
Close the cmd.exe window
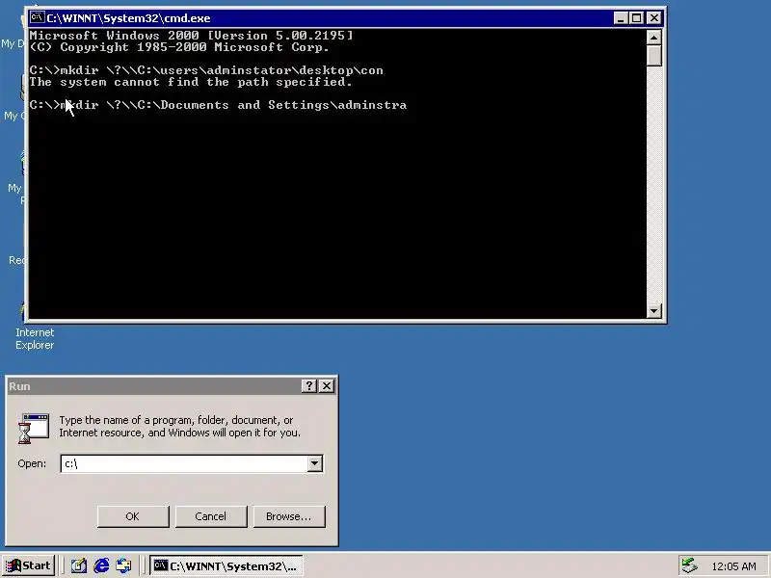[654, 18]
